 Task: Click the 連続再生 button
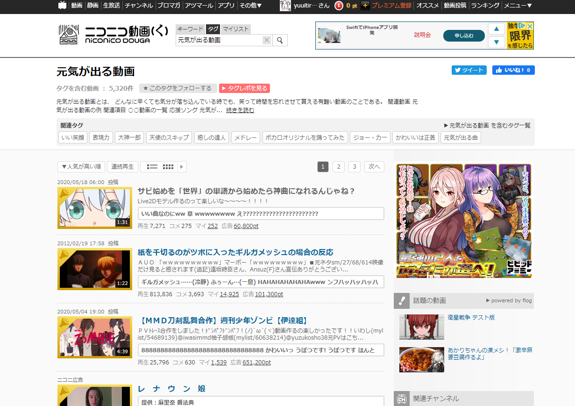pyautogui.click(x=122, y=167)
